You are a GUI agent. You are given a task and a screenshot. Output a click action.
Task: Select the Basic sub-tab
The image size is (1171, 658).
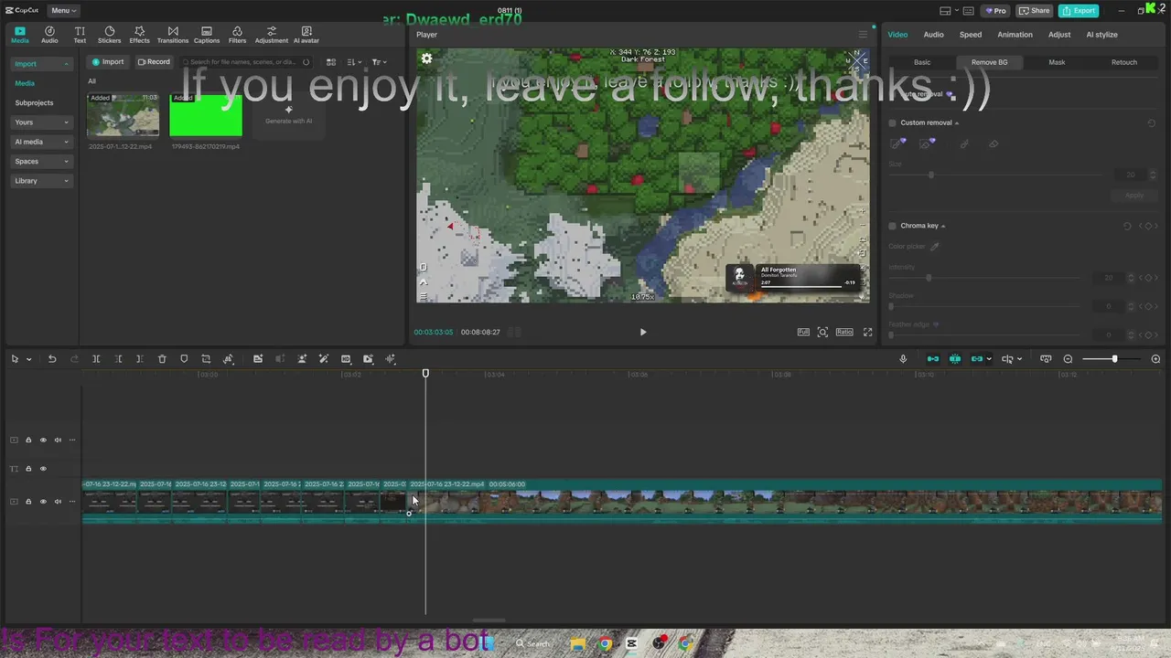click(x=922, y=62)
